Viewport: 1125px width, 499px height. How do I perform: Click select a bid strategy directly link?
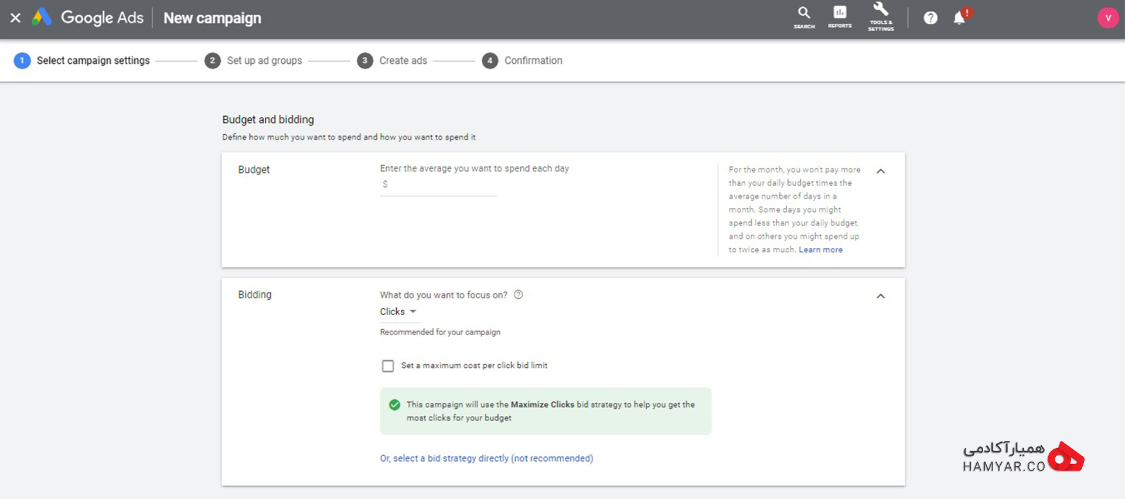tap(486, 458)
